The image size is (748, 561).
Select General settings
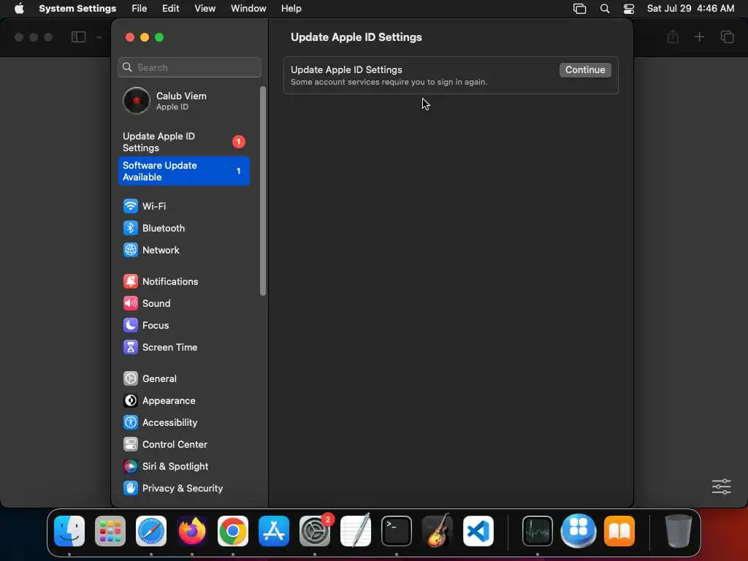pos(183,379)
